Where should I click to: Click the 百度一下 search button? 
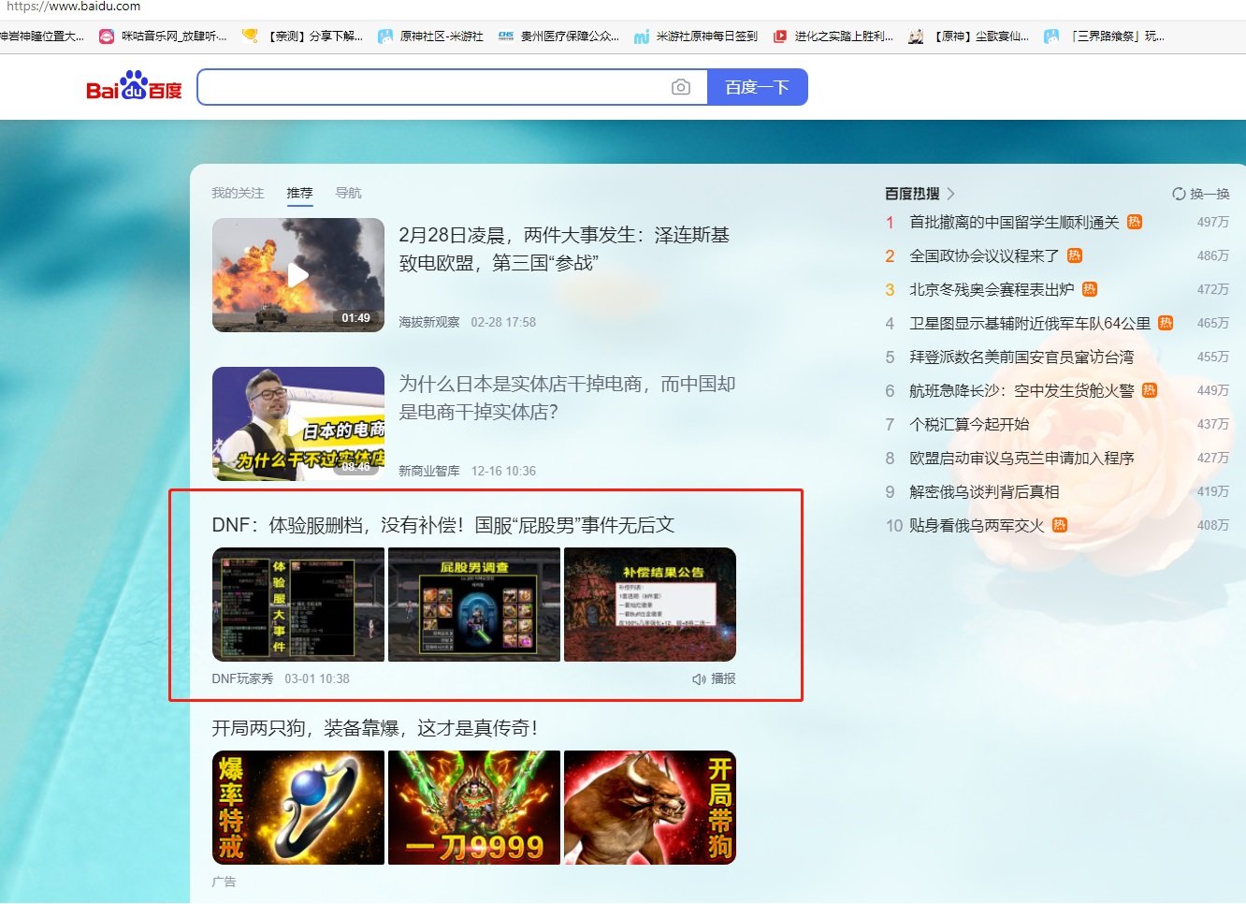point(758,87)
